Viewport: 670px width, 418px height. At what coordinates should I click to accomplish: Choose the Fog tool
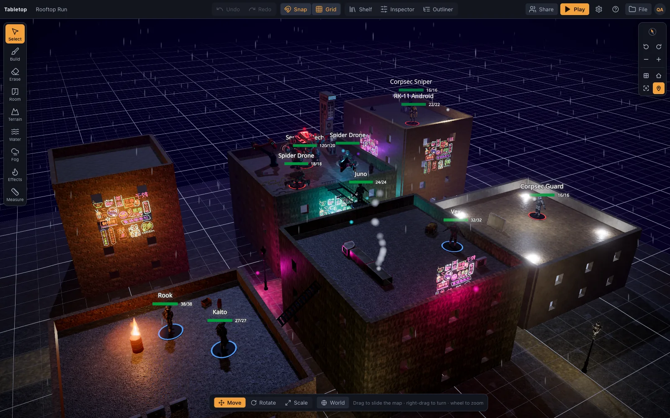pos(15,154)
